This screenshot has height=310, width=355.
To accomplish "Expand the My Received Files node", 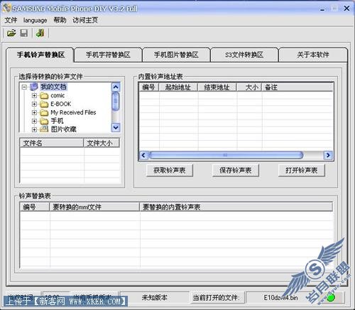I will pyautogui.click(x=34, y=112).
